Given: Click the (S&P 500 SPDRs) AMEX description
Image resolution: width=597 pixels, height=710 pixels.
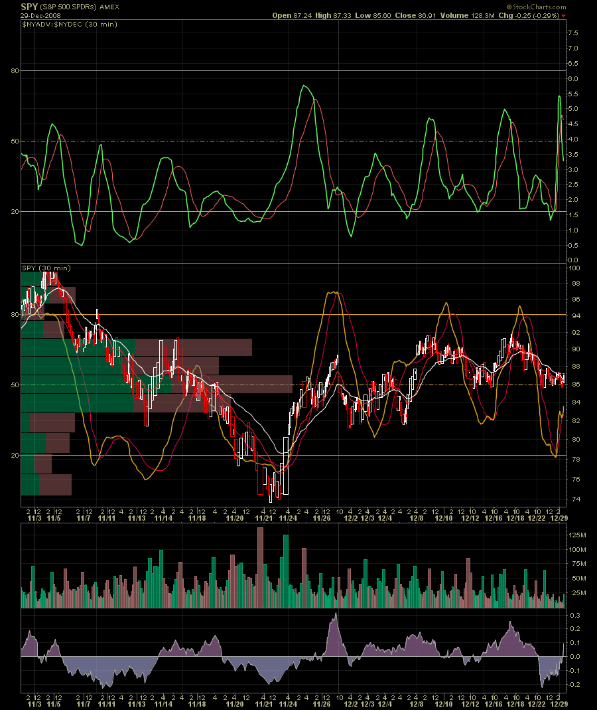Looking at the screenshot, I should (x=80, y=7).
